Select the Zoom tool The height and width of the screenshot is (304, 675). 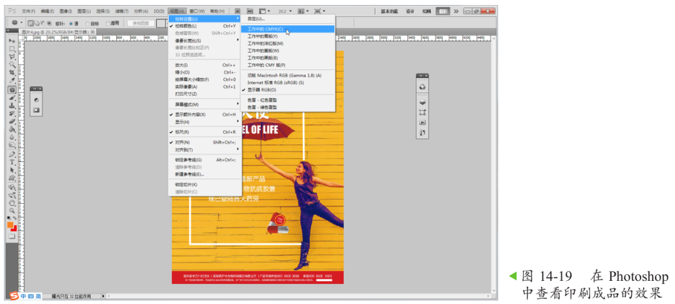(x=12, y=211)
